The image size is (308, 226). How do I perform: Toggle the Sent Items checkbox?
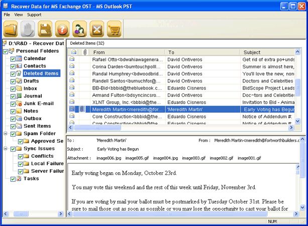coord(13,127)
